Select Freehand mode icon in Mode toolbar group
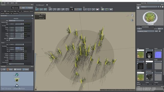164x92 pixels. (80, 9)
